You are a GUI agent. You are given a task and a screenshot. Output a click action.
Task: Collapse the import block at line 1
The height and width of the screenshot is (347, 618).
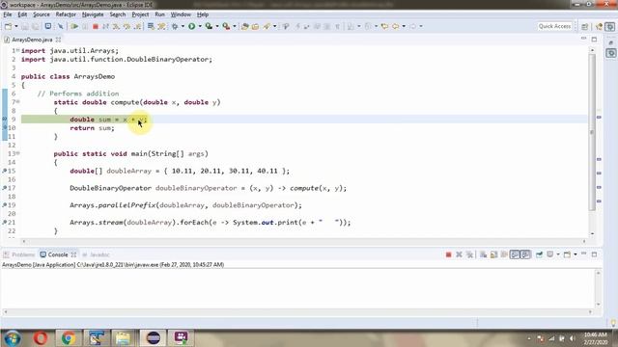point(17,51)
